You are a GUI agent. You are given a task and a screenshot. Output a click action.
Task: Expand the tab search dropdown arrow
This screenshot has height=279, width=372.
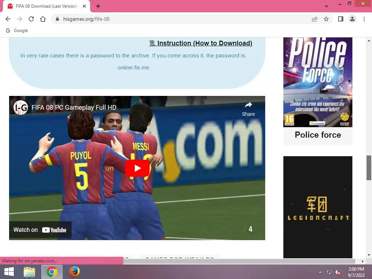327,6
